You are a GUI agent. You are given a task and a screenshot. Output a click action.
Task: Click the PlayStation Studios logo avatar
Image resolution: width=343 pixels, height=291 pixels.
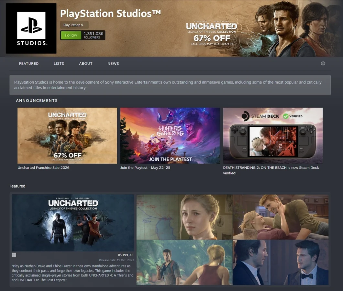point(31,28)
